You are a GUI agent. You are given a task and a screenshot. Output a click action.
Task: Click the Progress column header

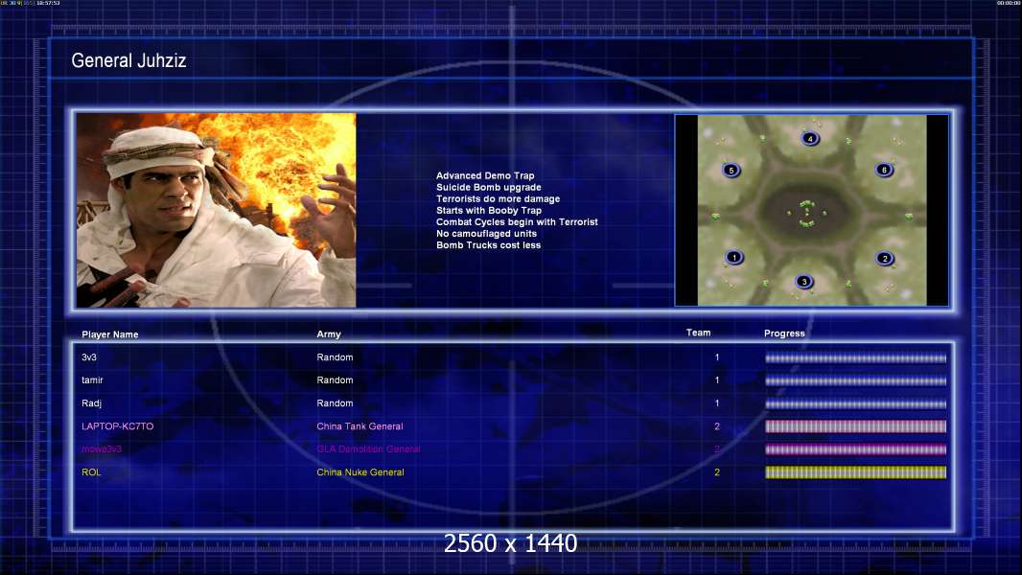pyautogui.click(x=784, y=333)
